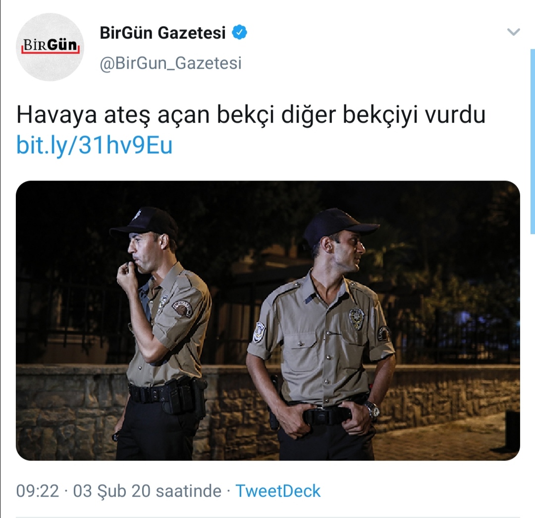
Task: Click the left watchman's cap badge
Action: [x=138, y=215]
